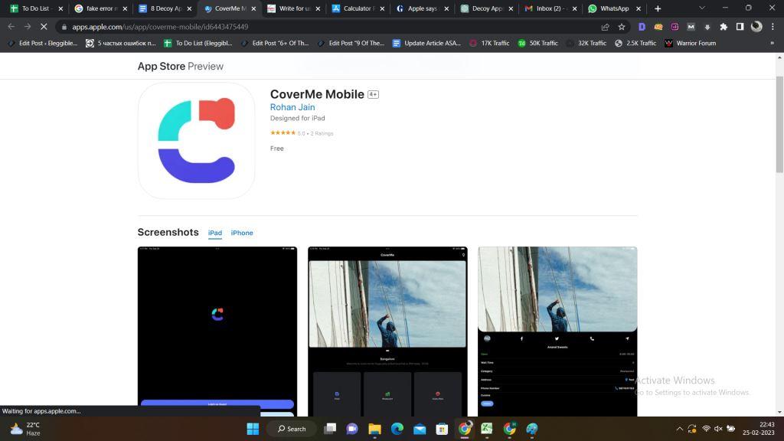Open the blue D extension

pos(642,27)
